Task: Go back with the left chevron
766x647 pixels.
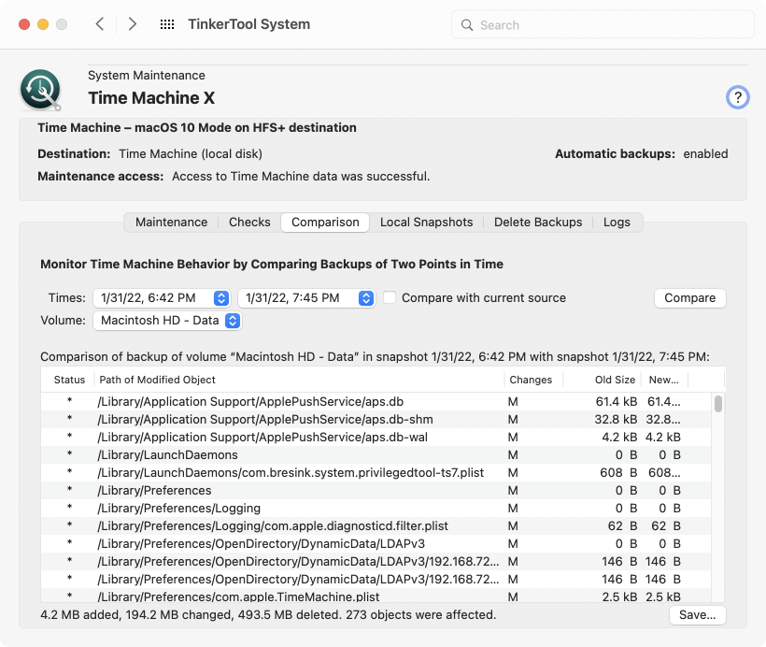Action: [100, 24]
